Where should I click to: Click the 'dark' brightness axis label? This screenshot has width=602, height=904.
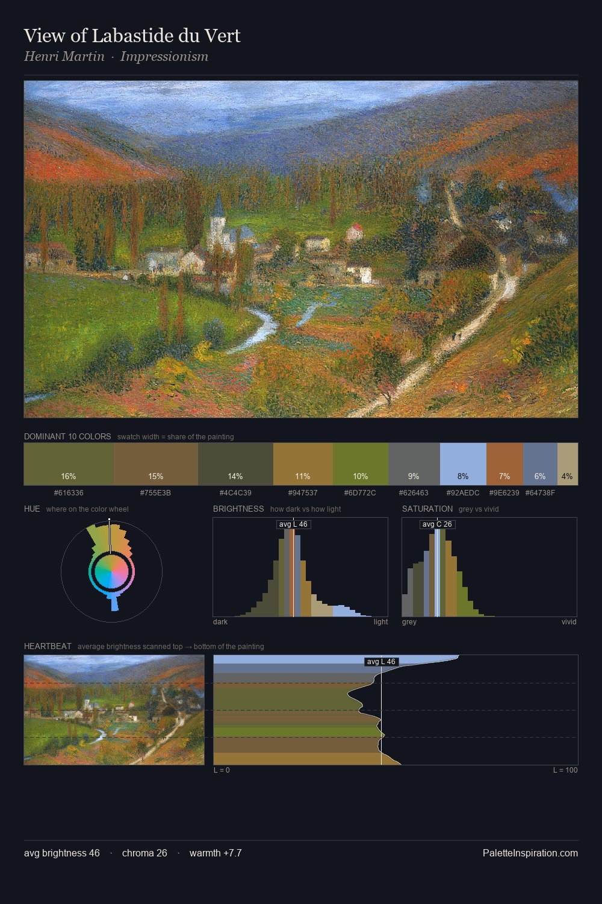[x=220, y=622]
